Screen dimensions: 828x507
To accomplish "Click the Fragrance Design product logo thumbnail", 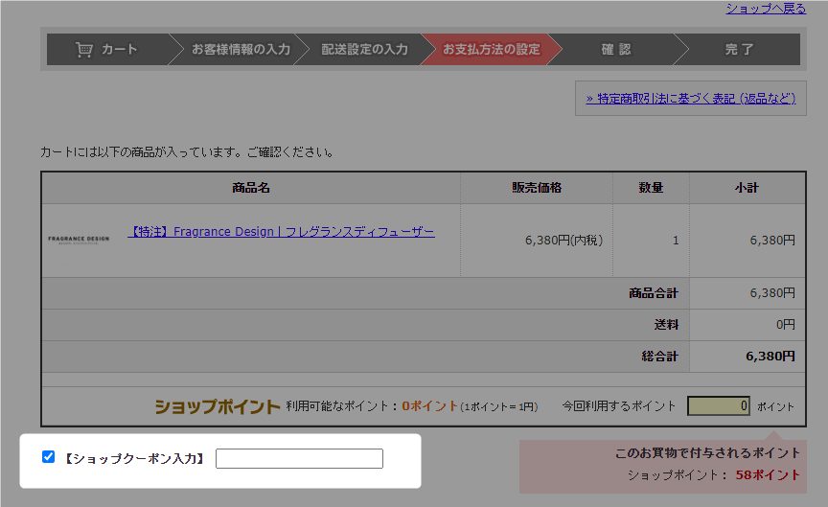I will [79, 239].
